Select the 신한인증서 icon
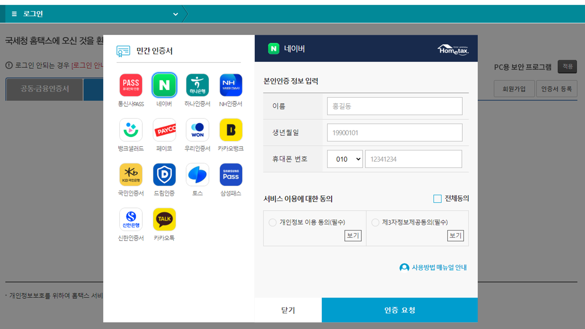This screenshot has height=329, width=585. (131, 219)
